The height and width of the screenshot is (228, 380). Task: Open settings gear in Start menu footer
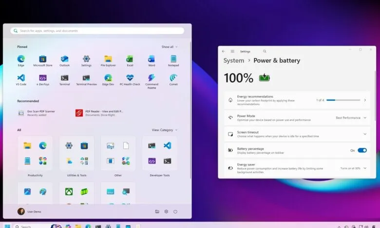pos(166,212)
